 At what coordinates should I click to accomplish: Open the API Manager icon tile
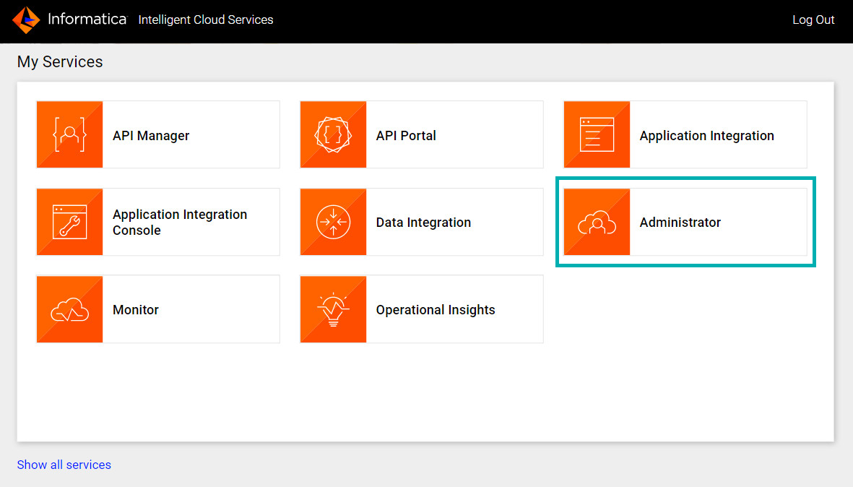(69, 134)
